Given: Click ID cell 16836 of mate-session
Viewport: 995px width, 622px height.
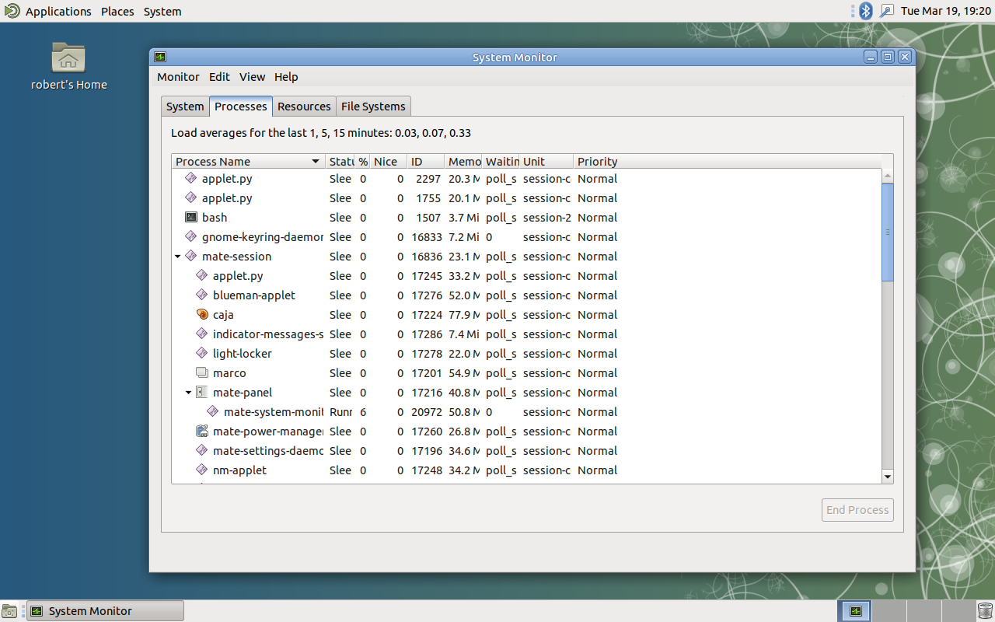Looking at the screenshot, I should click(426, 257).
